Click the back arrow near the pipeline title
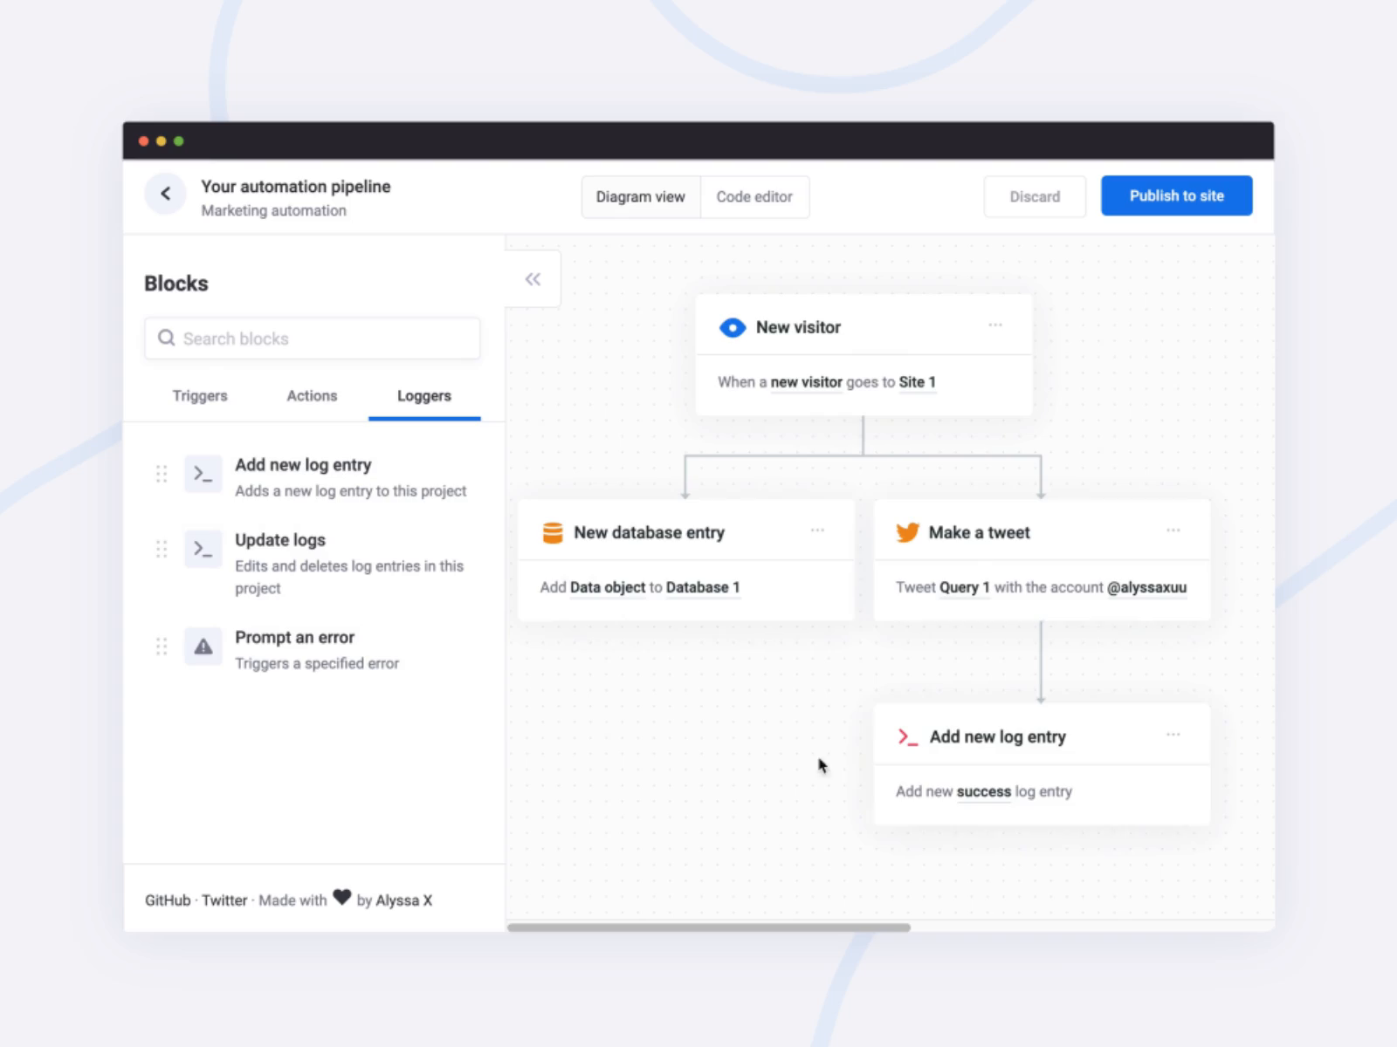Screen dimensions: 1397x1047 pyautogui.click(x=165, y=194)
